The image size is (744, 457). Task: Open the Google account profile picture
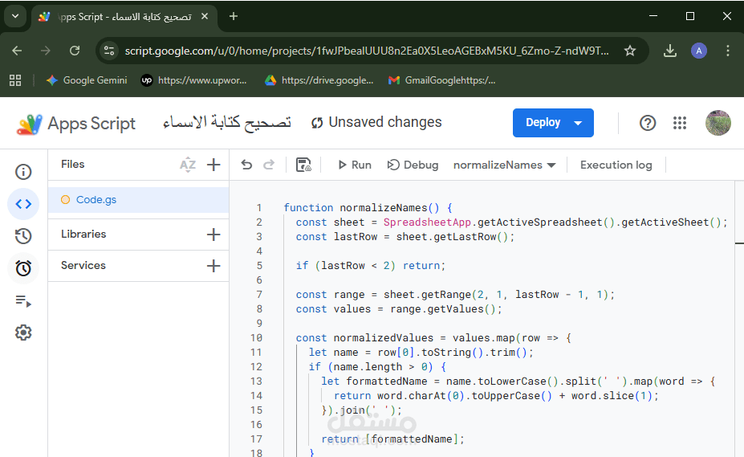[x=718, y=123]
